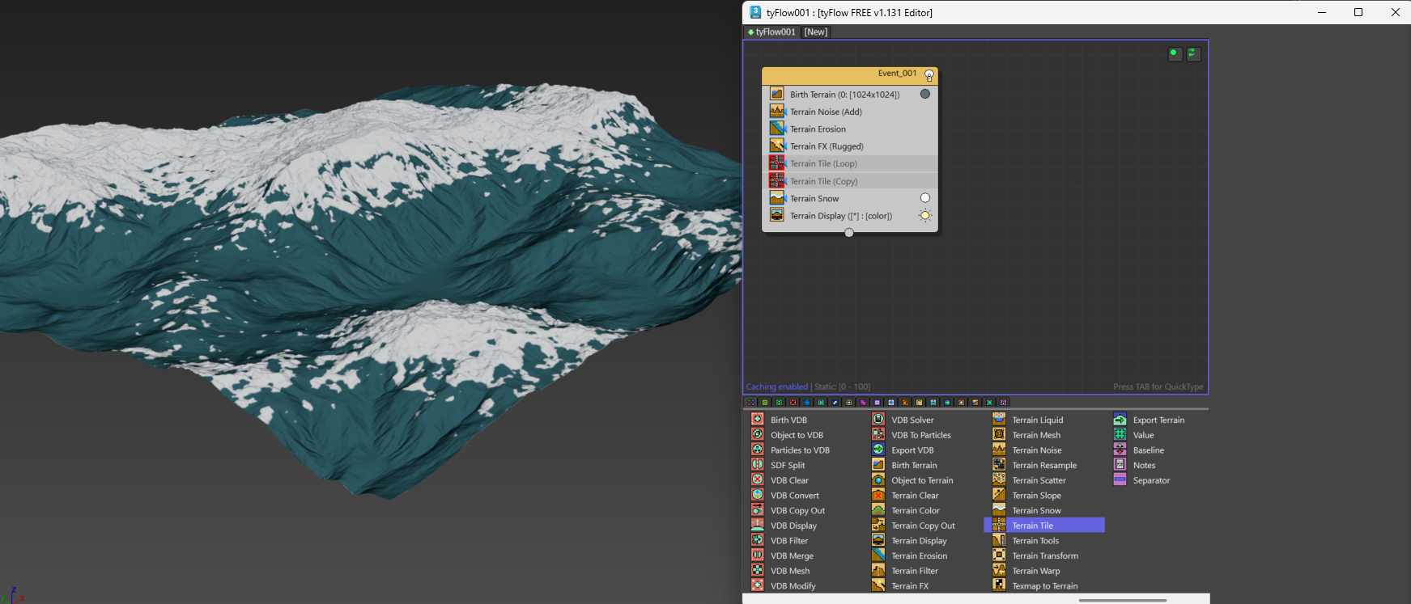
Task: Choose the VDB Solver operator
Action: 912,420
